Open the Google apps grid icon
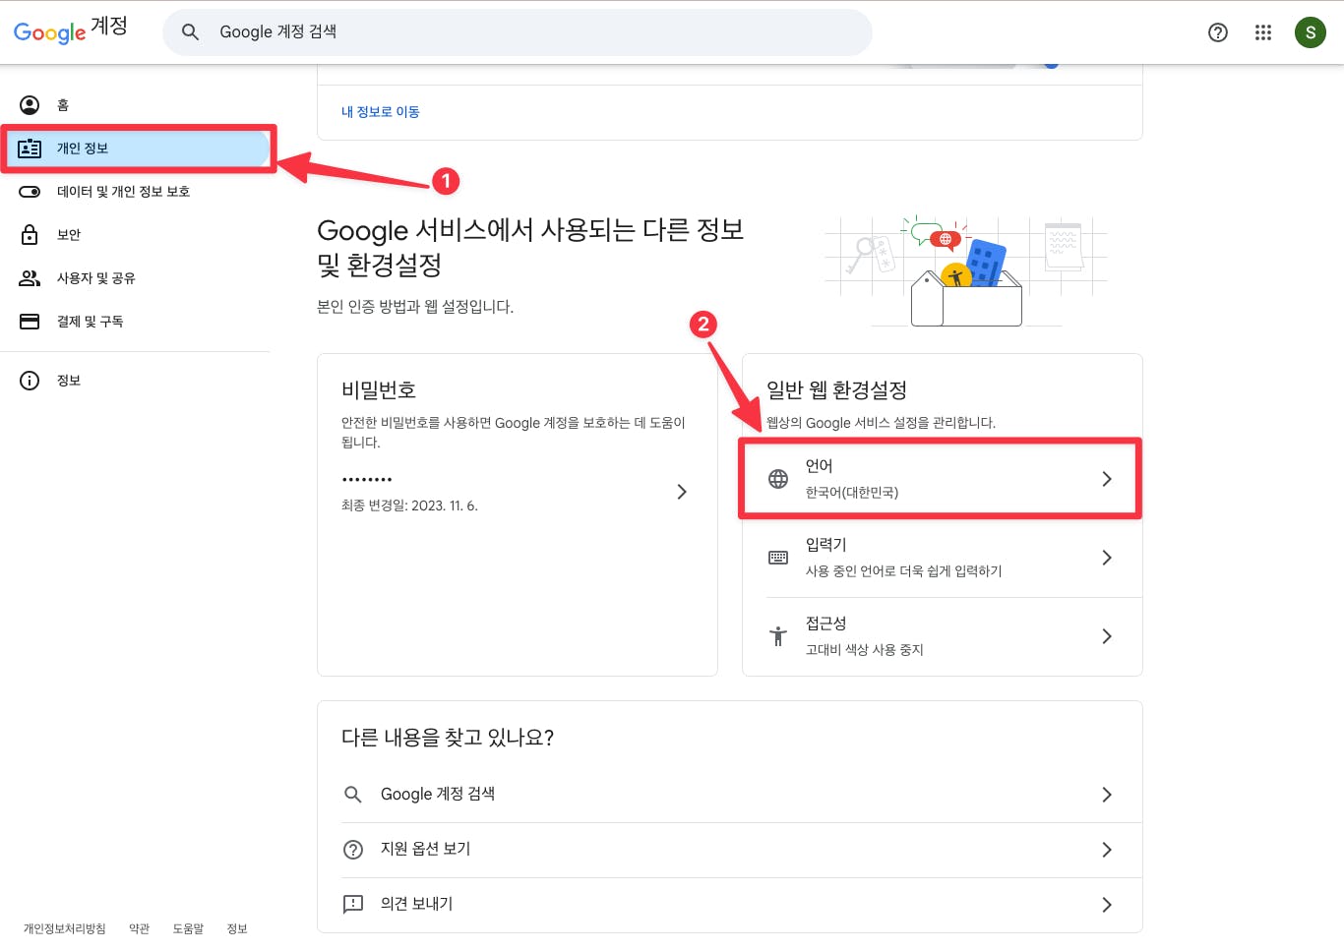The height and width of the screenshot is (952, 1344). click(1263, 32)
